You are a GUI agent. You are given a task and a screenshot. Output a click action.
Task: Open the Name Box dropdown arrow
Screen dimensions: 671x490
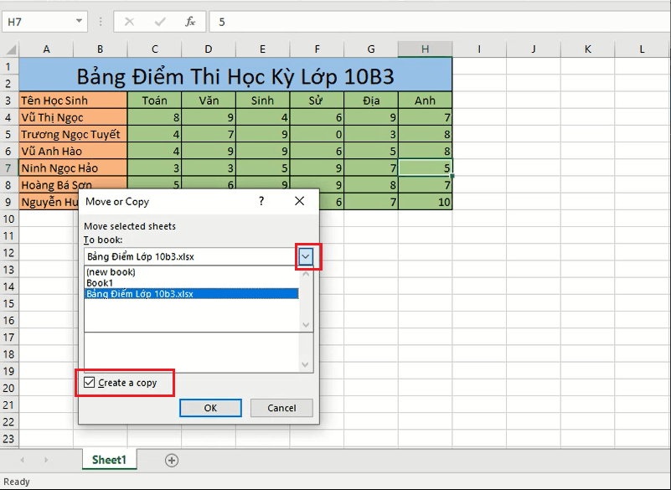click(80, 21)
